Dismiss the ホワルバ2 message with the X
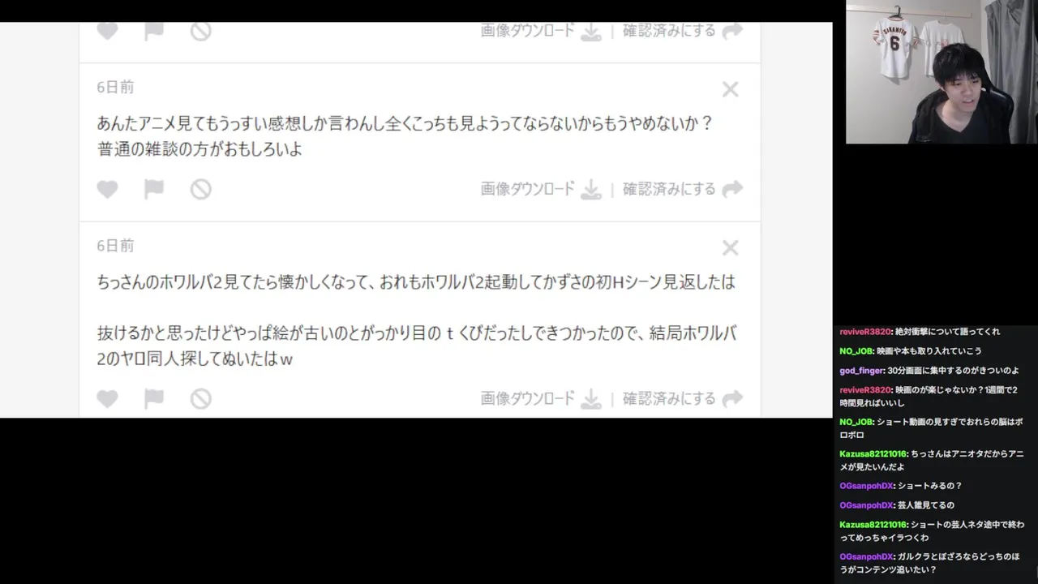This screenshot has height=584, width=1038. tap(731, 247)
